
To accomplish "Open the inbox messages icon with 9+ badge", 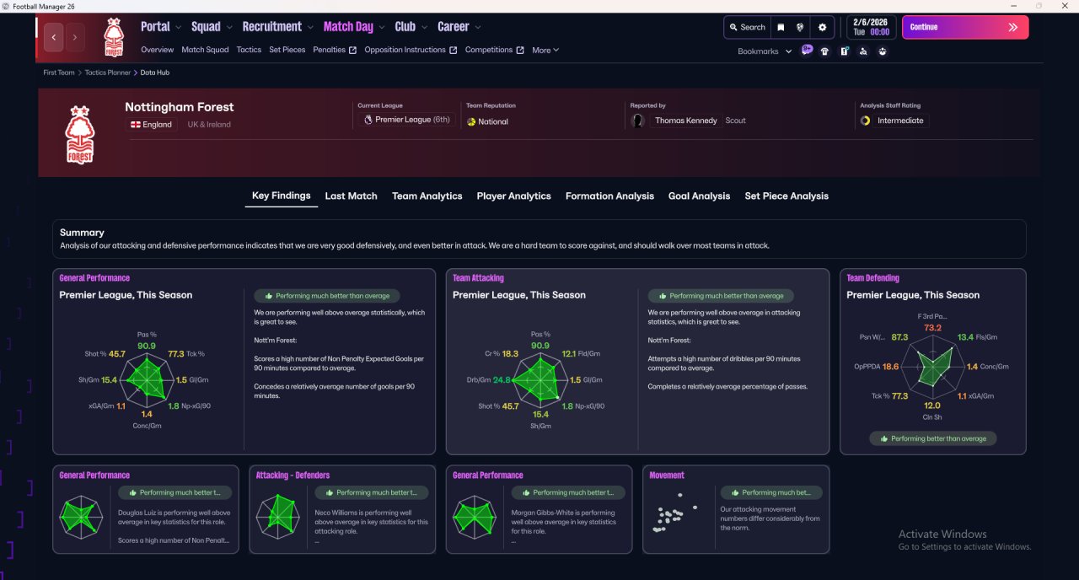I will click(807, 50).
